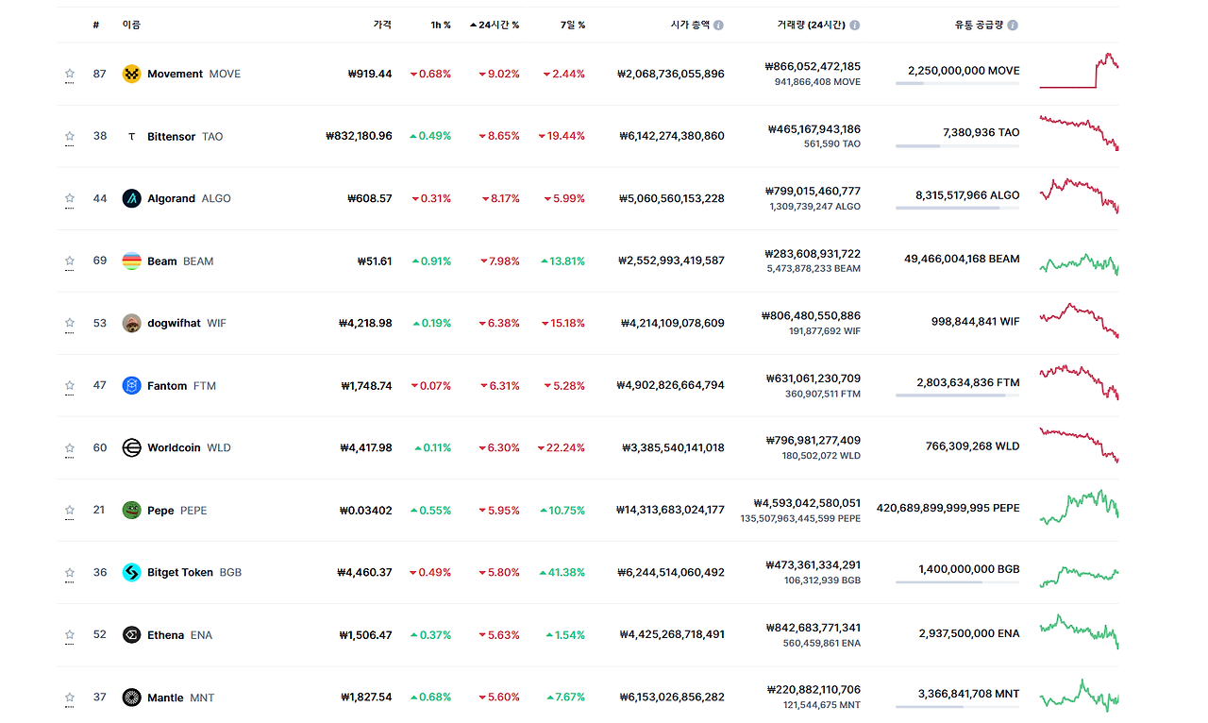Star Worldcoin in the watchlist
The width and height of the screenshot is (1208, 723).
[x=69, y=446]
